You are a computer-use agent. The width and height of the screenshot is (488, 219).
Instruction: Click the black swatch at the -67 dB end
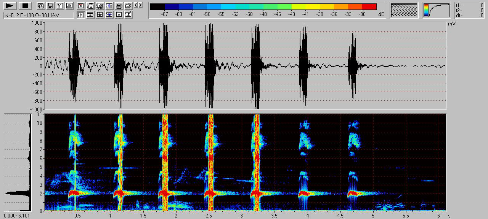tap(157, 6)
